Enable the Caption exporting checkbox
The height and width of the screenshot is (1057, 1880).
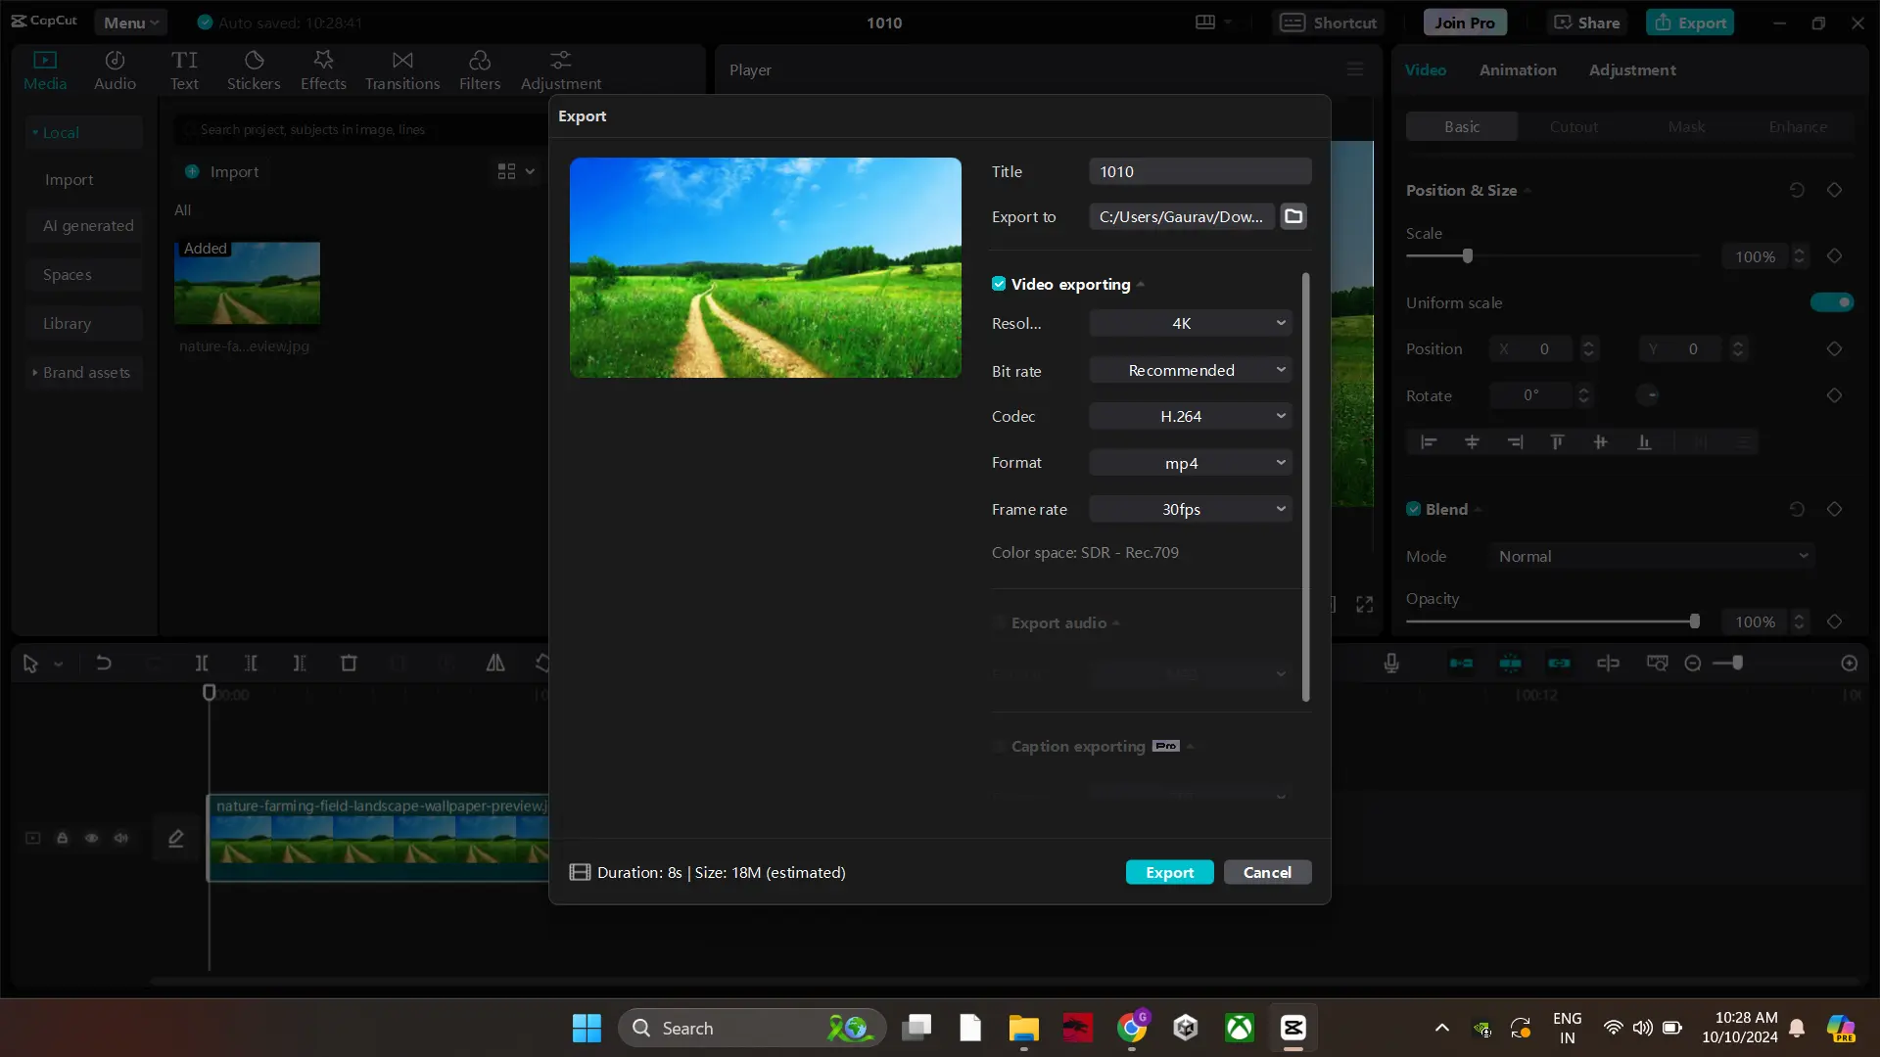[999, 747]
